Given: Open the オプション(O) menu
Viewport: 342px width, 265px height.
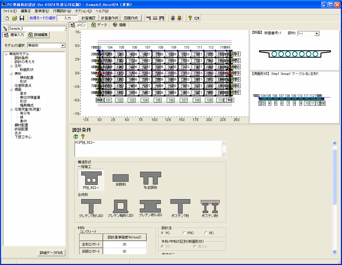Looking at the screenshot, I should tap(84, 11).
